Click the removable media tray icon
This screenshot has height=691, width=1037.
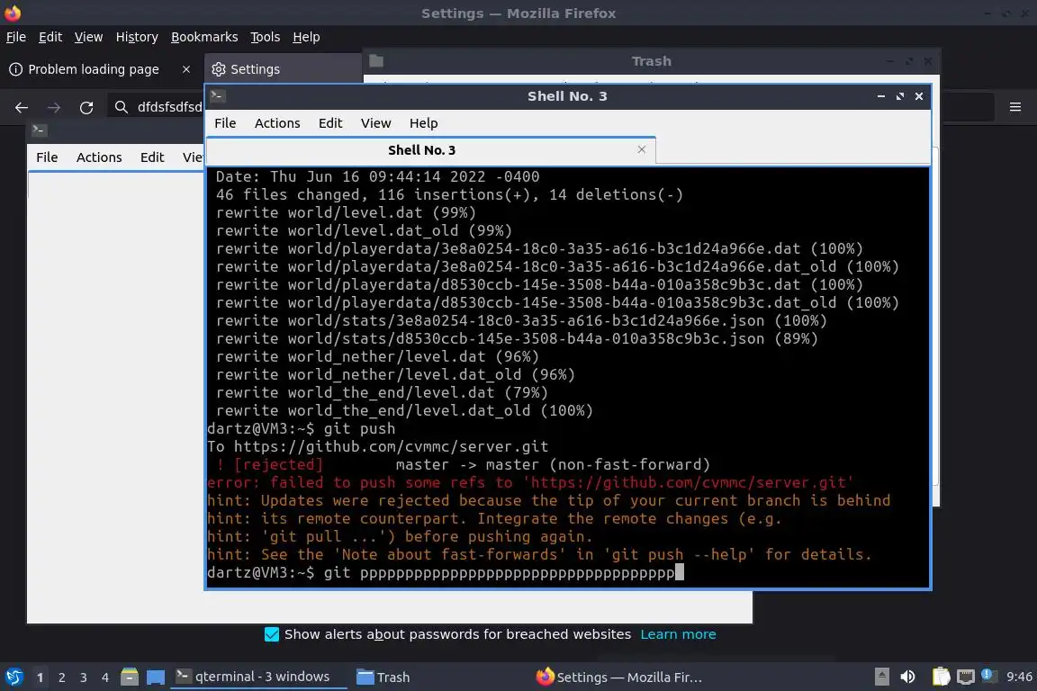881,677
